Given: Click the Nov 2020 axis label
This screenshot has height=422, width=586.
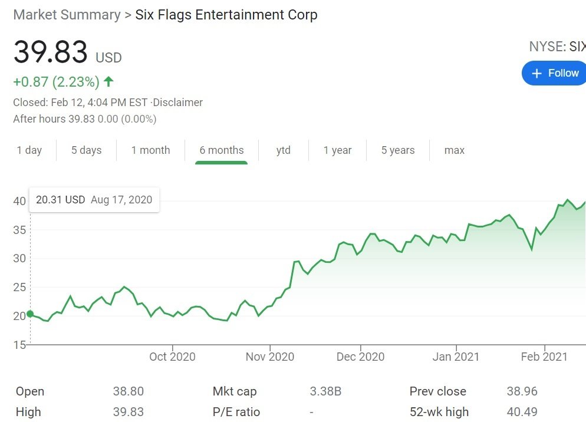Looking at the screenshot, I should [270, 357].
